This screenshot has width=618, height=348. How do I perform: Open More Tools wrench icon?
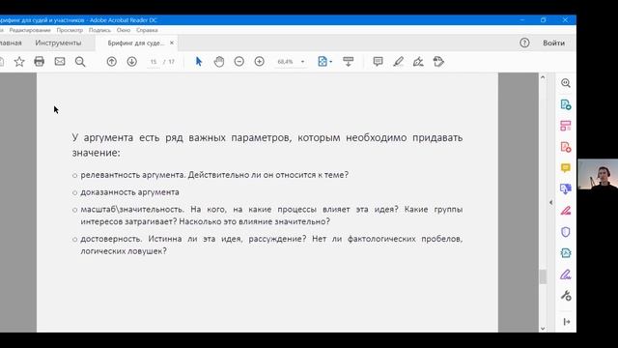pyautogui.click(x=566, y=296)
